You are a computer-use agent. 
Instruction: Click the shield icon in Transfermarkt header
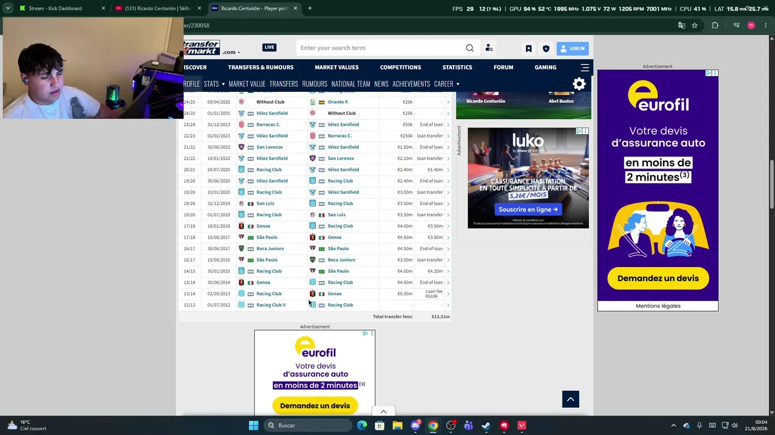click(546, 48)
